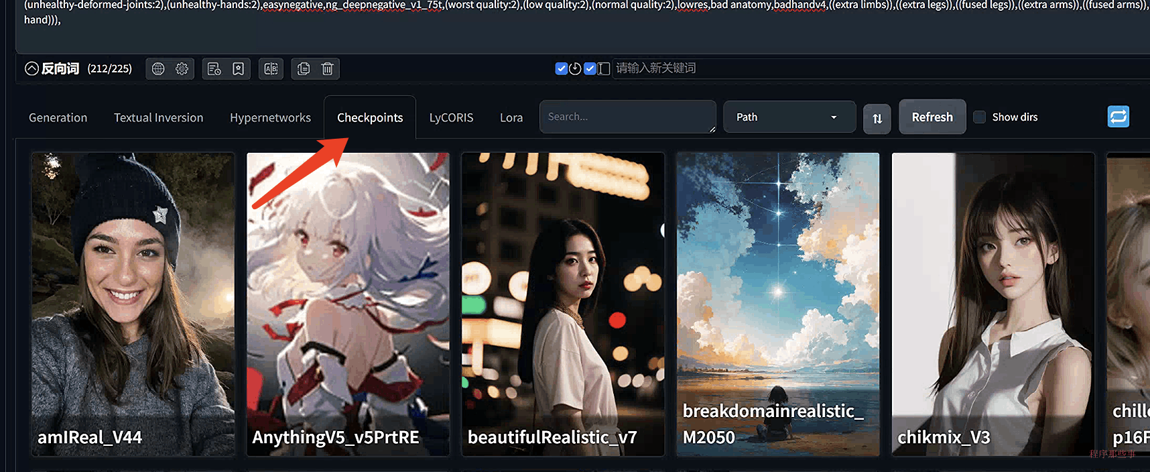Click the blue refresh arrows icon at right
The image size is (1150, 472).
(1118, 117)
